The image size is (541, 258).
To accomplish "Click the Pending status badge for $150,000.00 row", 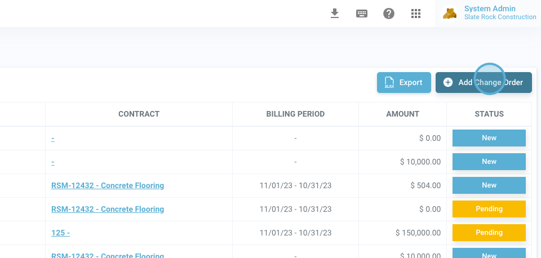I will pos(489,233).
